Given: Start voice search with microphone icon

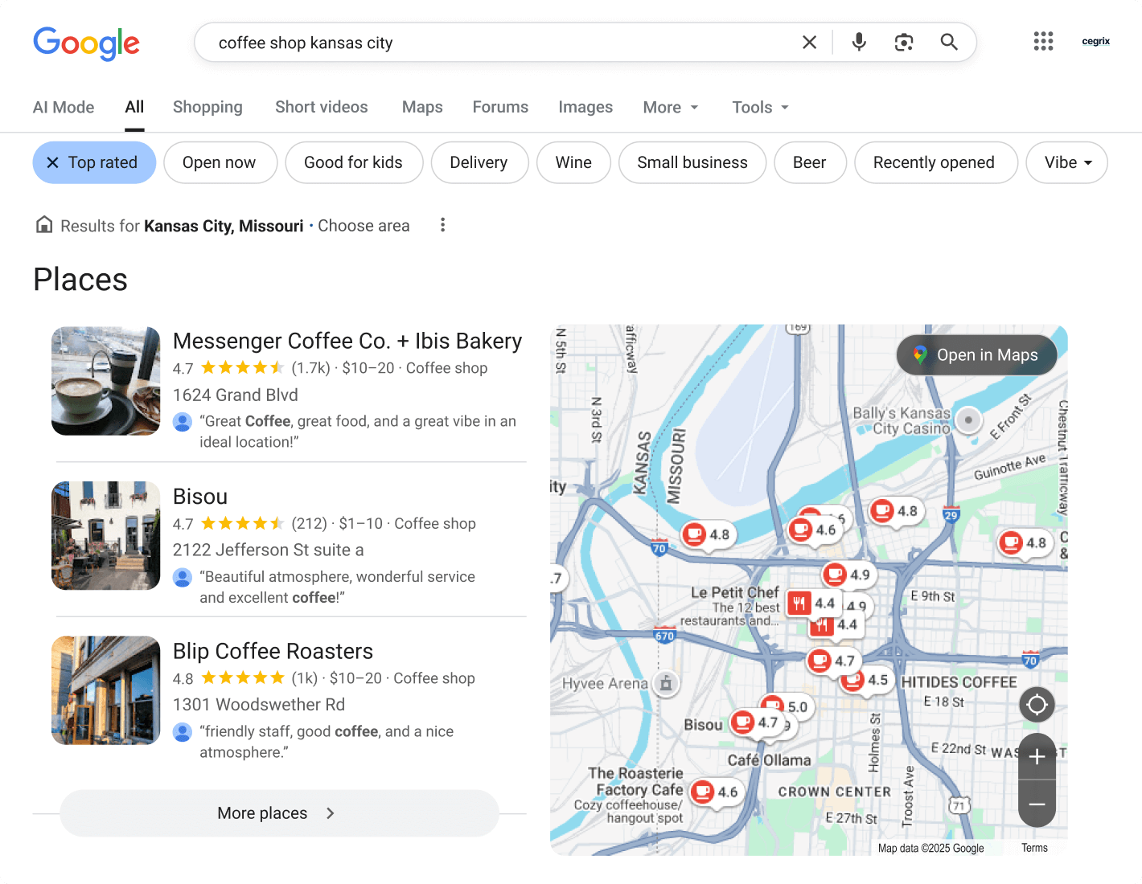Looking at the screenshot, I should coord(859,43).
